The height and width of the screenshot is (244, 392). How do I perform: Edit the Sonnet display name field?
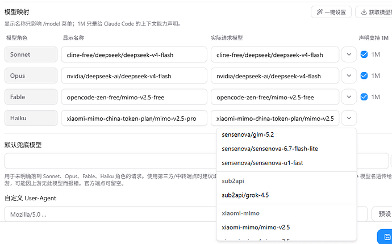(x=134, y=54)
